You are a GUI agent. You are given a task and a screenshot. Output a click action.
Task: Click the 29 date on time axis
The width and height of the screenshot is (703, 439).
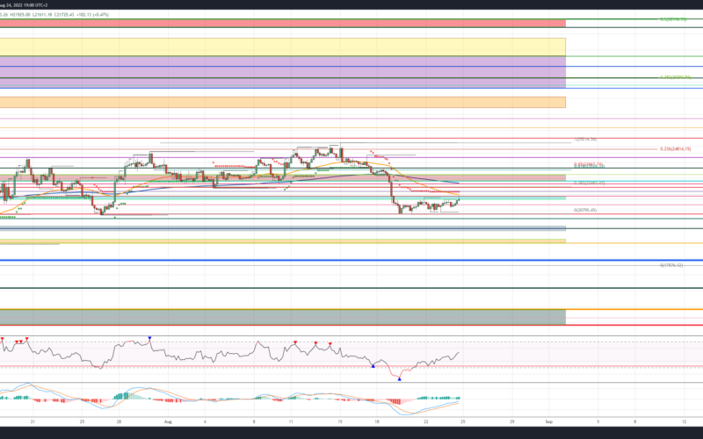[x=512, y=421]
